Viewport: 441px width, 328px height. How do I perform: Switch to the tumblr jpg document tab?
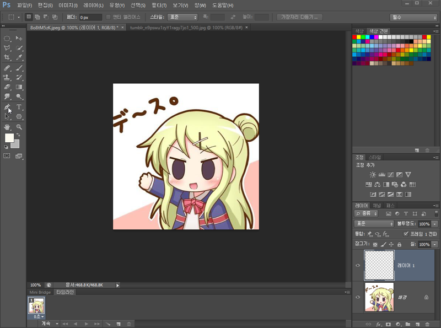click(x=186, y=28)
